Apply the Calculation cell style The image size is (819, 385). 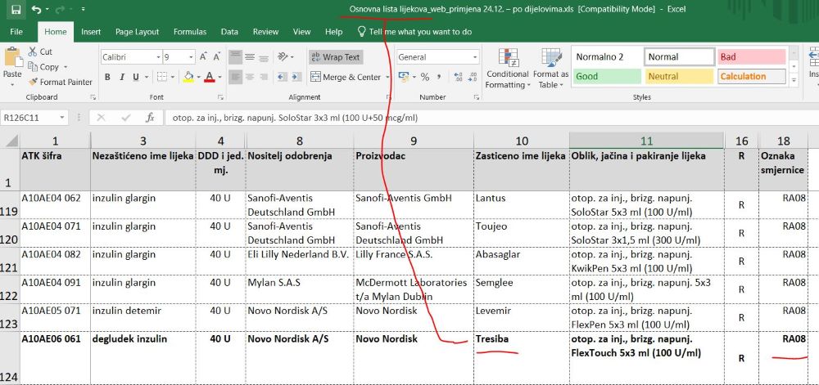point(751,76)
